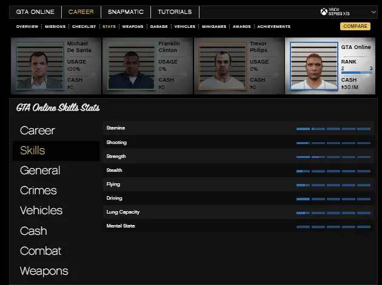Select Trevor Philips' mugshot
Image resolution: width=382 pixels, height=285 pixels.
click(x=223, y=66)
